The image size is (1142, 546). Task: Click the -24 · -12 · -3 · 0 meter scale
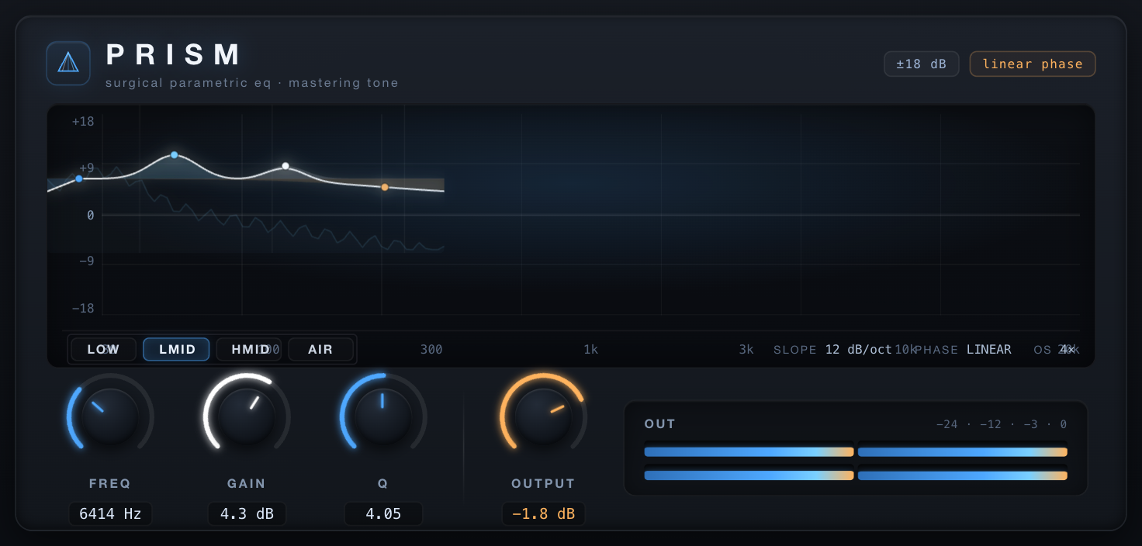1002,424
